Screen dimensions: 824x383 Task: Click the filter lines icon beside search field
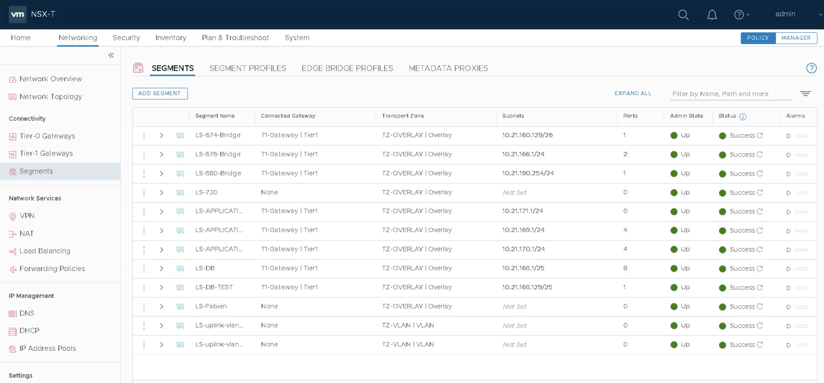coord(805,93)
